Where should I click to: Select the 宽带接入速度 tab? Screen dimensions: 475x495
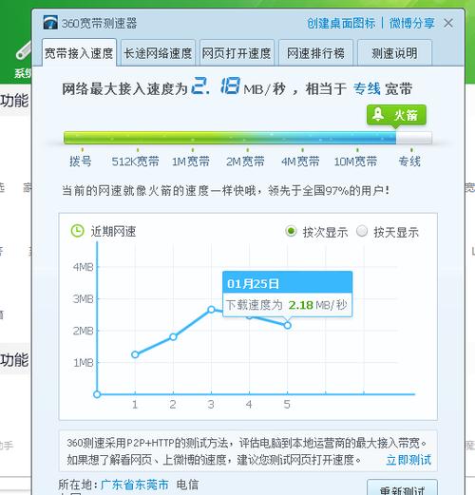pos(79,53)
